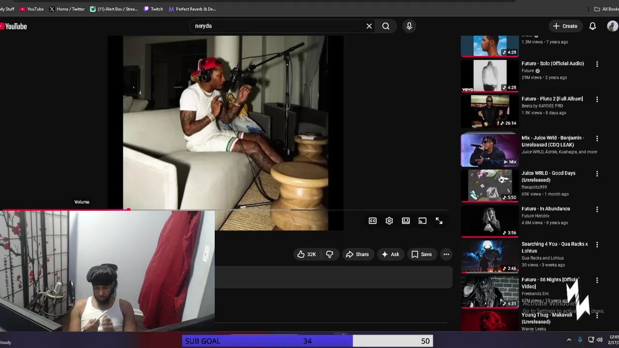Open options menu for Future - In Abundance

point(597,209)
